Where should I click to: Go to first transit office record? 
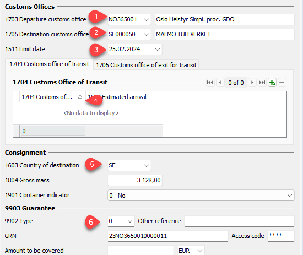click(210, 83)
